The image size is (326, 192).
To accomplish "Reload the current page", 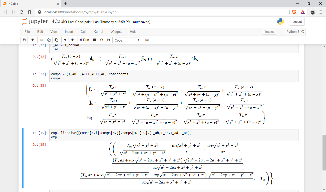I will point(22,12).
